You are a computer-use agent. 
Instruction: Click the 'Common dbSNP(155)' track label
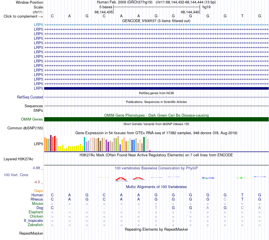pyautogui.click(x=25, y=128)
